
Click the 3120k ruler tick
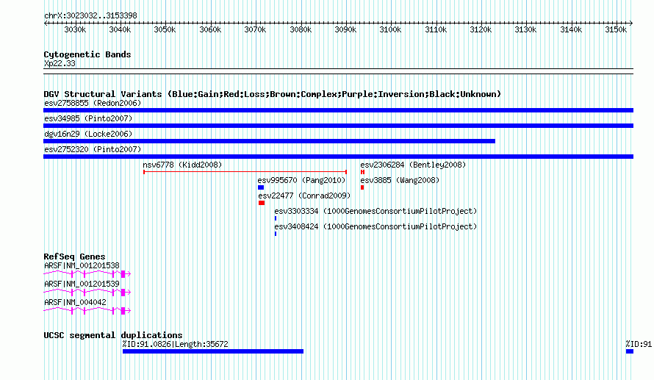481,29
